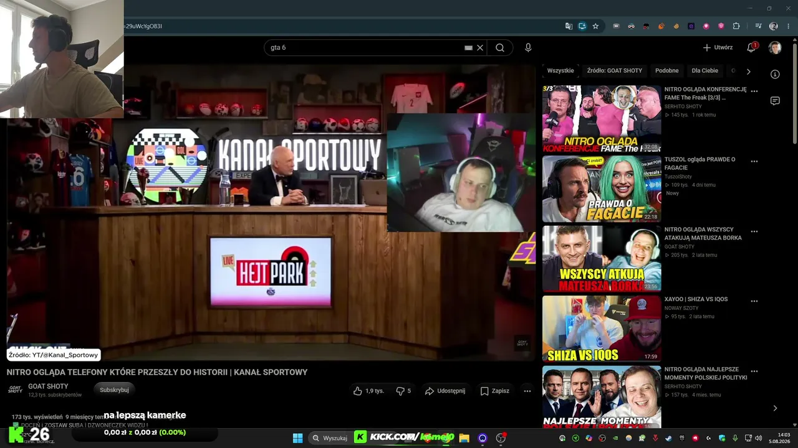Open the on-screen keyboard icon in search box

click(x=468, y=47)
